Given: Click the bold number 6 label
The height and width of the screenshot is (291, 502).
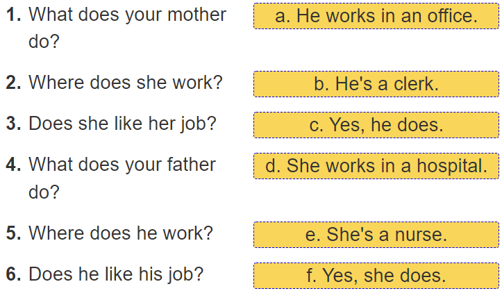Looking at the screenshot, I should [12, 274].
